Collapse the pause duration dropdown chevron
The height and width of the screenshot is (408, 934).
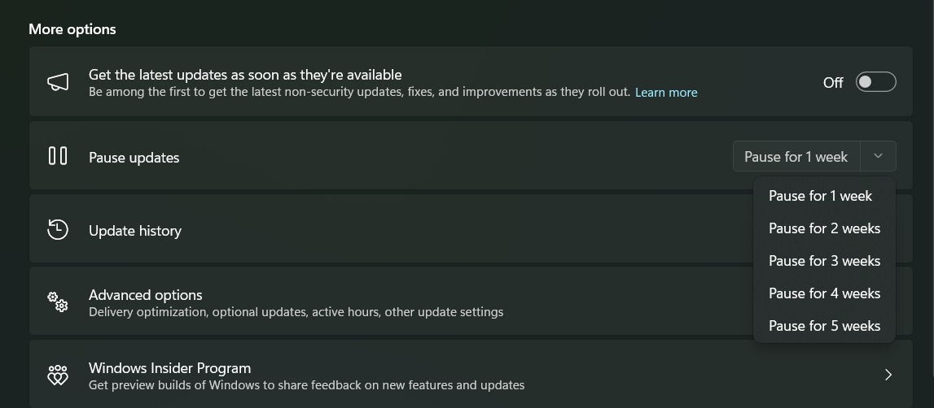878,156
